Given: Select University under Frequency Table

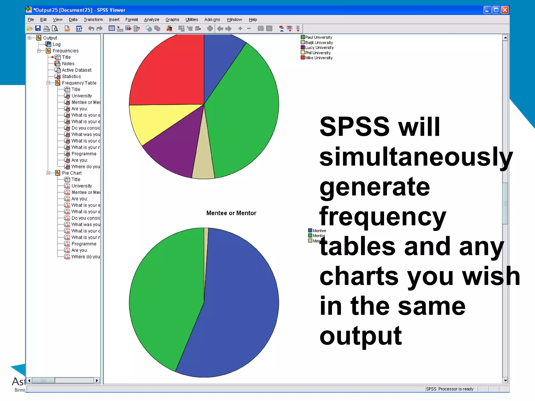Looking at the screenshot, I should (x=82, y=96).
